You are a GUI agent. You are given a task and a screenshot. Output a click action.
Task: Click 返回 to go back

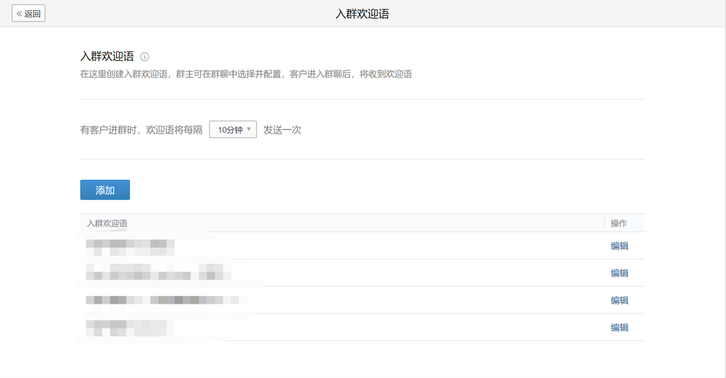point(28,13)
